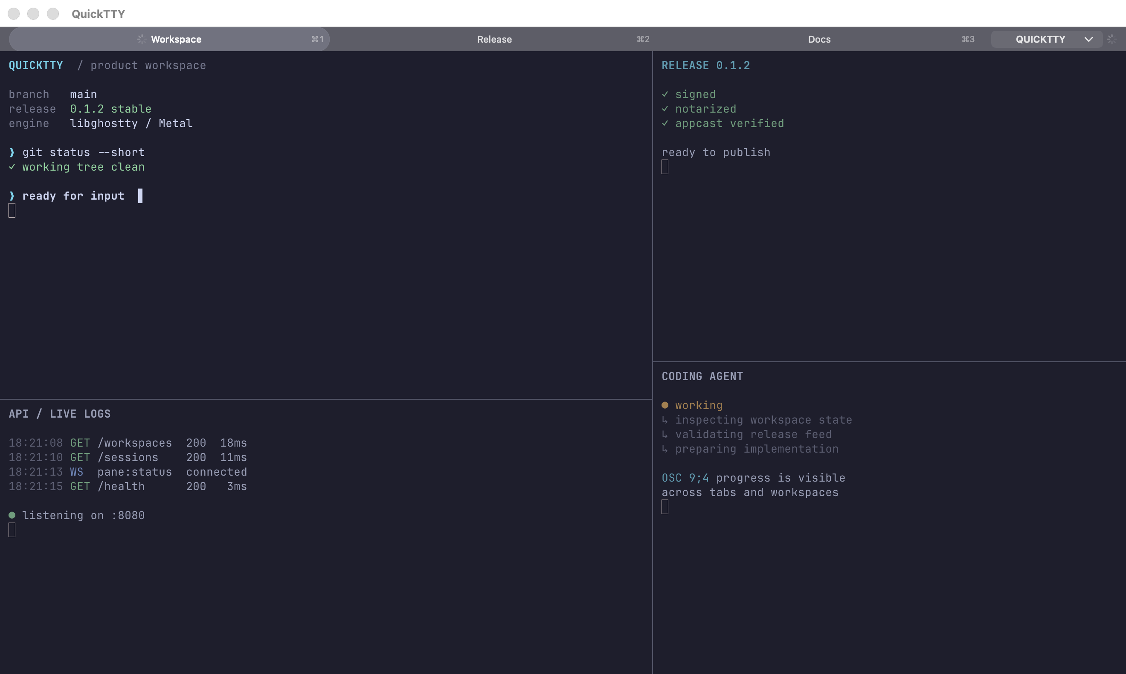Click the ⌘1 shortcut label on Workspace tab
1126x674 pixels.
[317, 39]
